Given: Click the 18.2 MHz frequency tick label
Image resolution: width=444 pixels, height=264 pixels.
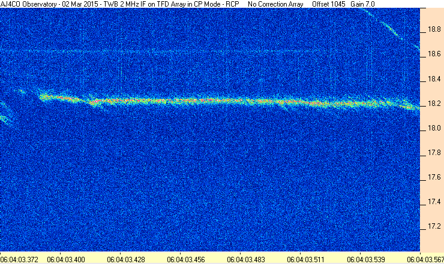Looking at the screenshot, I should click(x=434, y=104).
